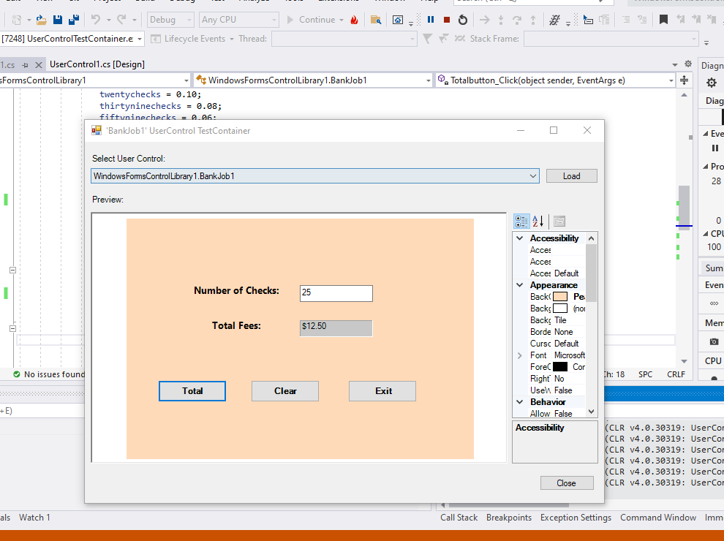Screen dimensions: 724x541
Task: Collapse the Accessibility property category
Action: click(519, 238)
